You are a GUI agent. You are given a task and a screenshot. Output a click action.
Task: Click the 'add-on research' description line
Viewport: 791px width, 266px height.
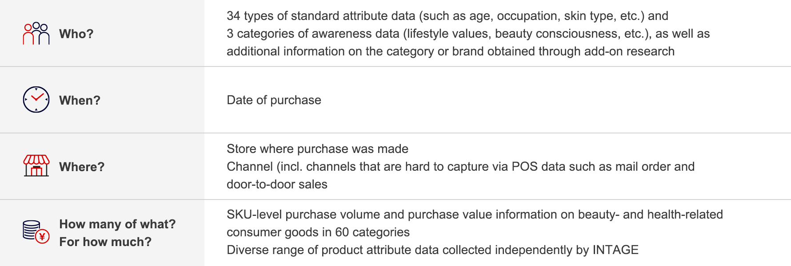pos(451,51)
